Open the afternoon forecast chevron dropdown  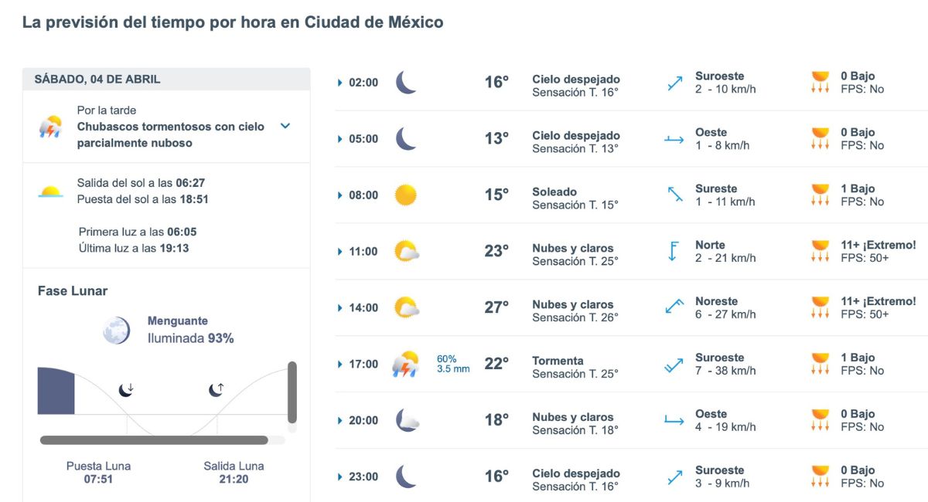pyautogui.click(x=285, y=127)
